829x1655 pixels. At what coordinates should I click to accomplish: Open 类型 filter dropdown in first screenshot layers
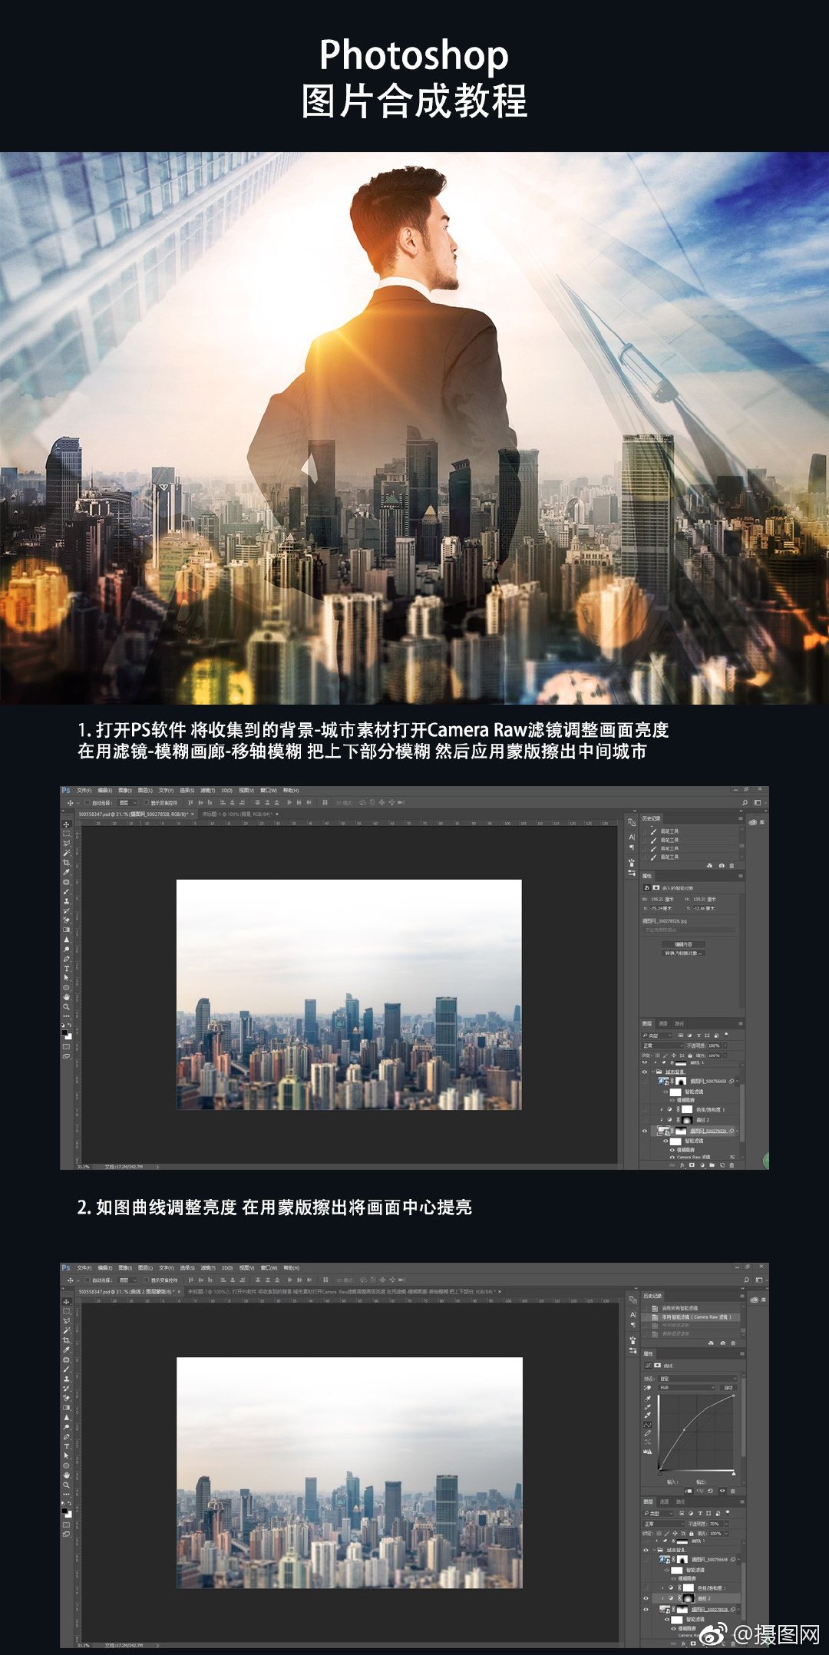pyautogui.click(x=657, y=1036)
